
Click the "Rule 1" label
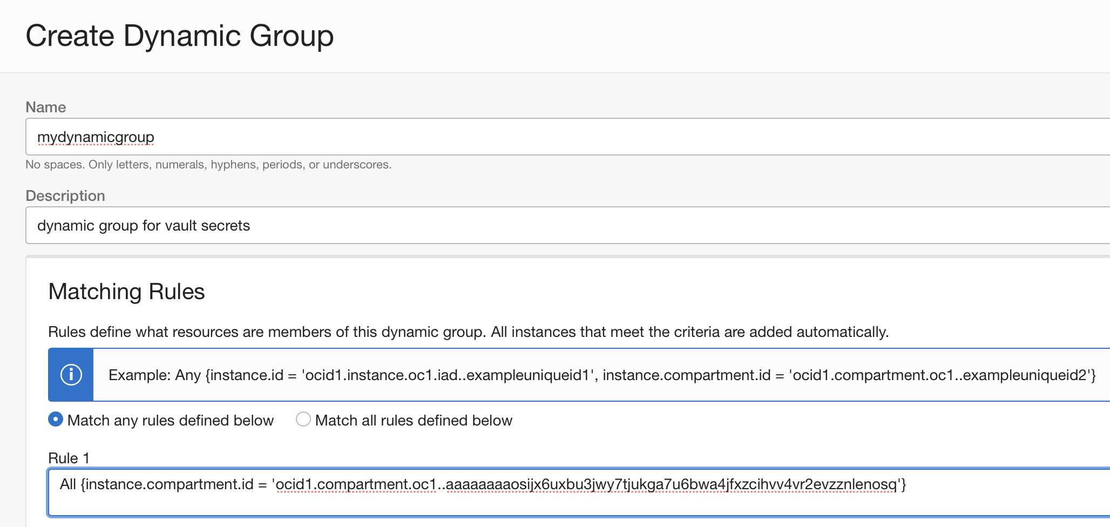coord(69,458)
